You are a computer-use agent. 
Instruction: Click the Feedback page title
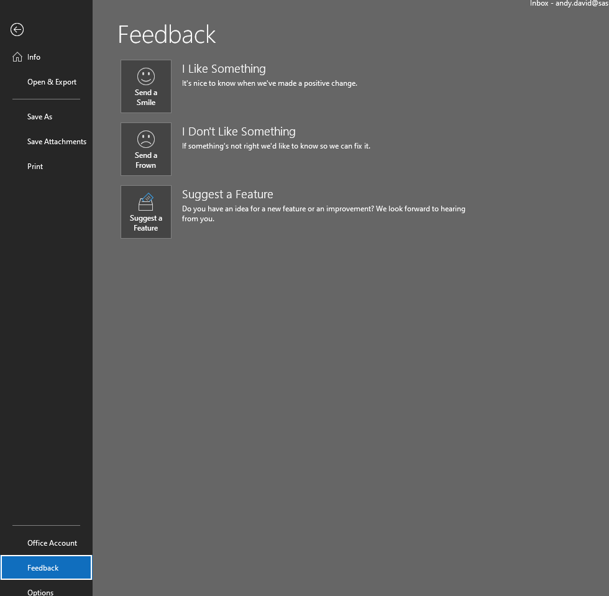click(167, 34)
